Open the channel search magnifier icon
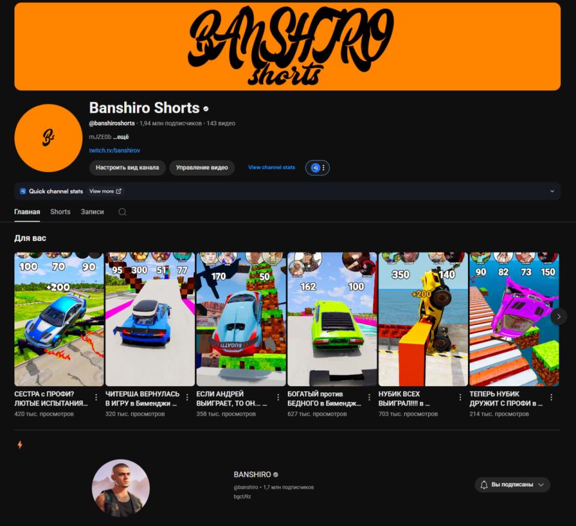Viewport: 576px width, 526px height. [x=122, y=212]
